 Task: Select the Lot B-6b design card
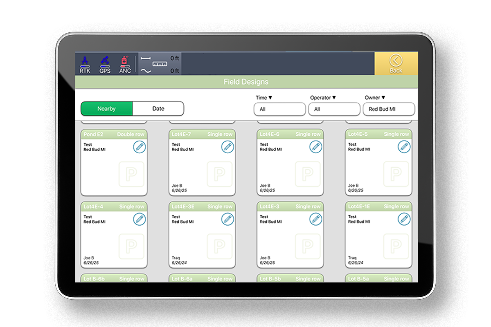coord(114,278)
